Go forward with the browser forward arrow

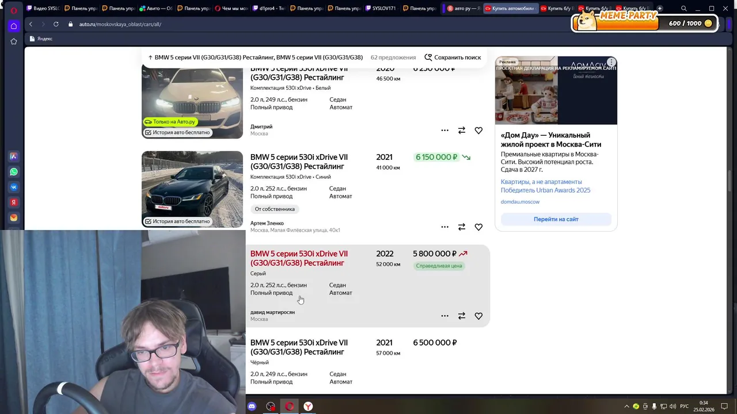pyautogui.click(x=43, y=24)
